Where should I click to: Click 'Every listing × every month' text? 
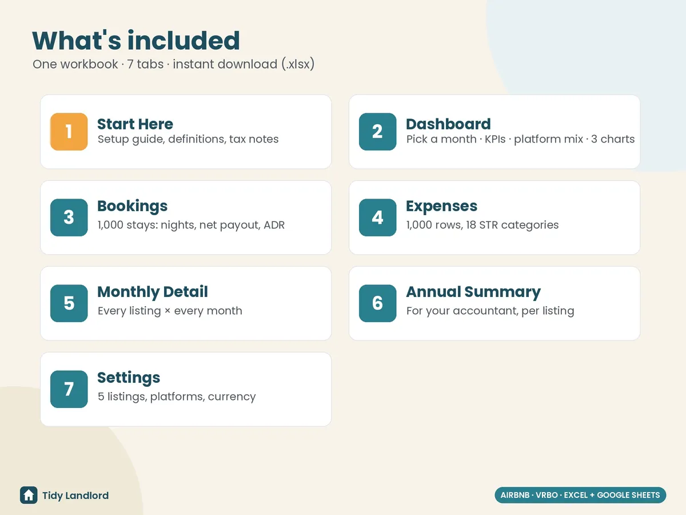(x=170, y=311)
